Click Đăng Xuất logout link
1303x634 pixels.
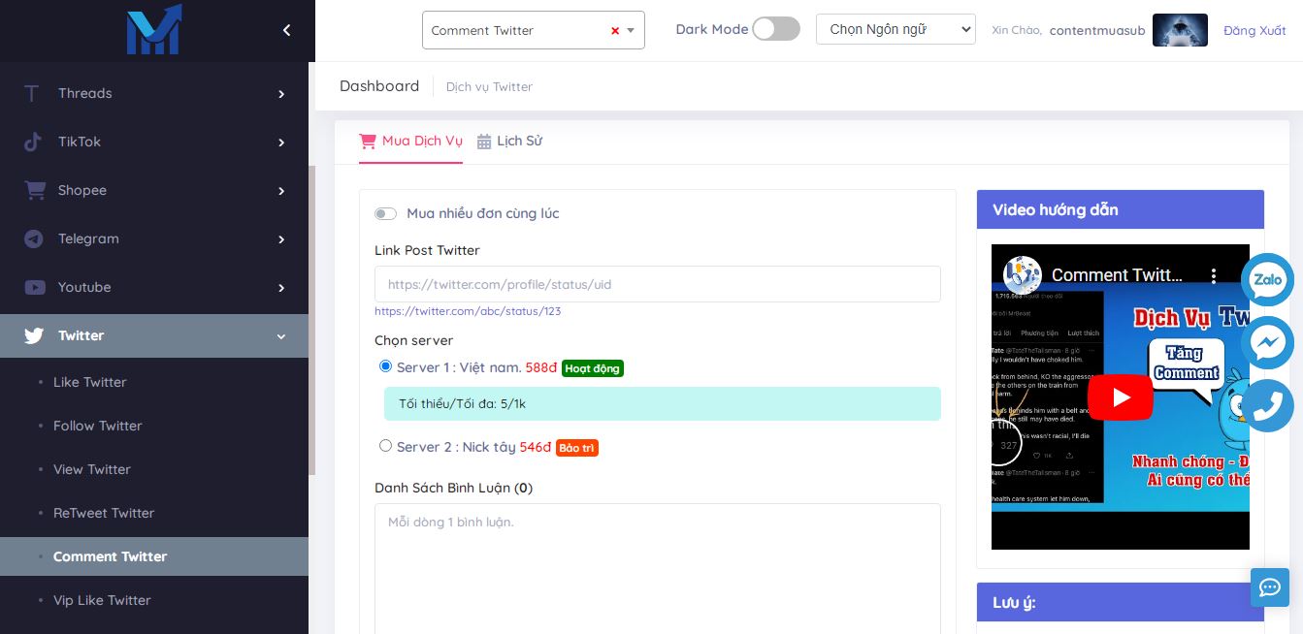pos(1254,30)
